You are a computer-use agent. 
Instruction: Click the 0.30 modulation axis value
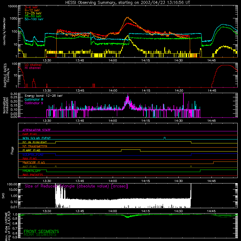[14, 94]
